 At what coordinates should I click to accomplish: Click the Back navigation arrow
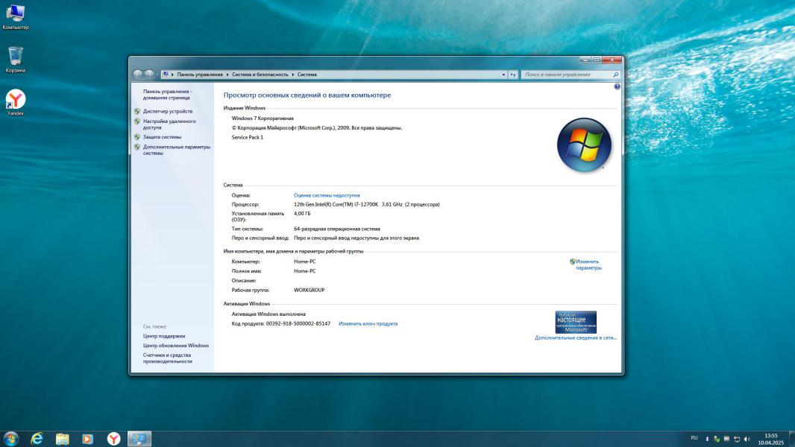coord(137,74)
